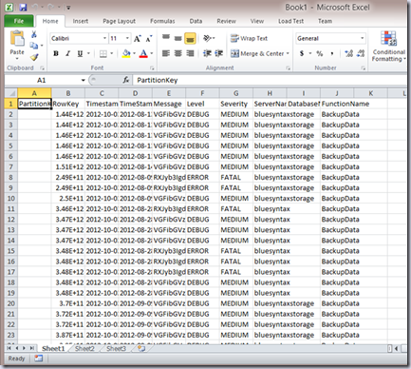Toggle Underline formatting

click(x=80, y=53)
